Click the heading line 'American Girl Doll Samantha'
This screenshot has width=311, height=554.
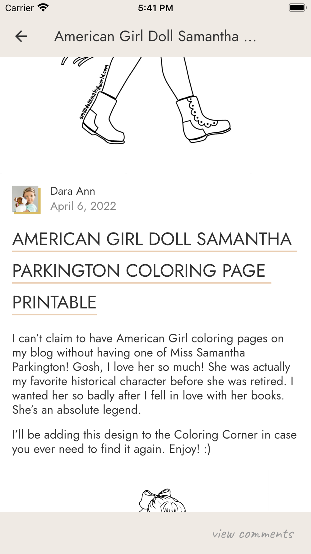[152, 239]
